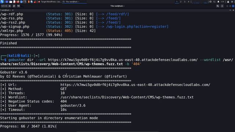
Task: Click the /feed/rdf/ redirect text
Action: click(x=117, y=14)
